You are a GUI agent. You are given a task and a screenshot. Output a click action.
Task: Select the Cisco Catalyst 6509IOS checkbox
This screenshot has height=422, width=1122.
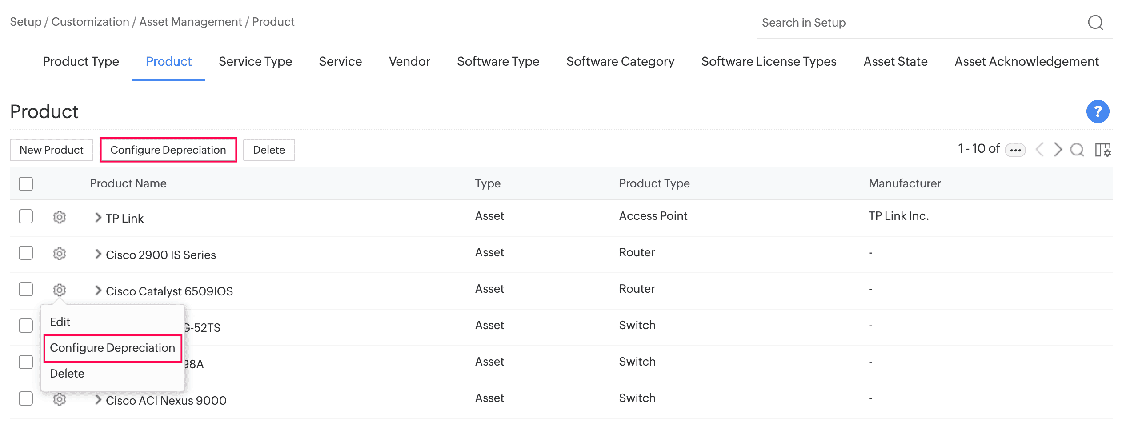(26, 289)
